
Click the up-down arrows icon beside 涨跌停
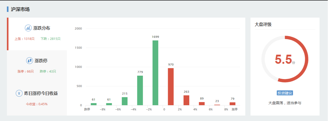29,61
